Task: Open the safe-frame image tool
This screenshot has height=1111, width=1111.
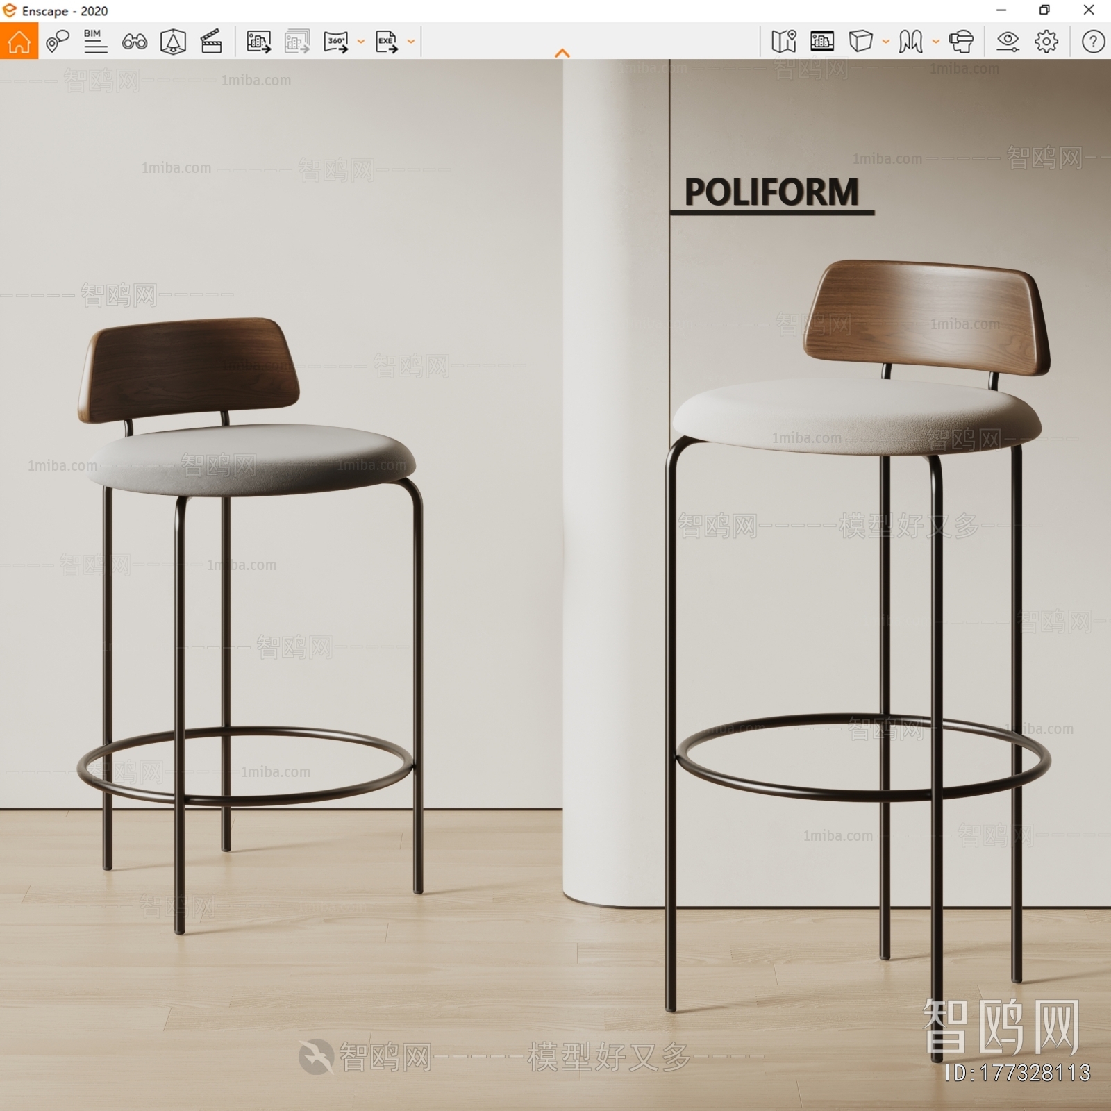Action: tap(821, 42)
